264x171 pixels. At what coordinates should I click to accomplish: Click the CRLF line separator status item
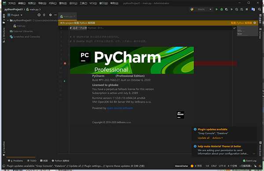[x=214, y=166]
